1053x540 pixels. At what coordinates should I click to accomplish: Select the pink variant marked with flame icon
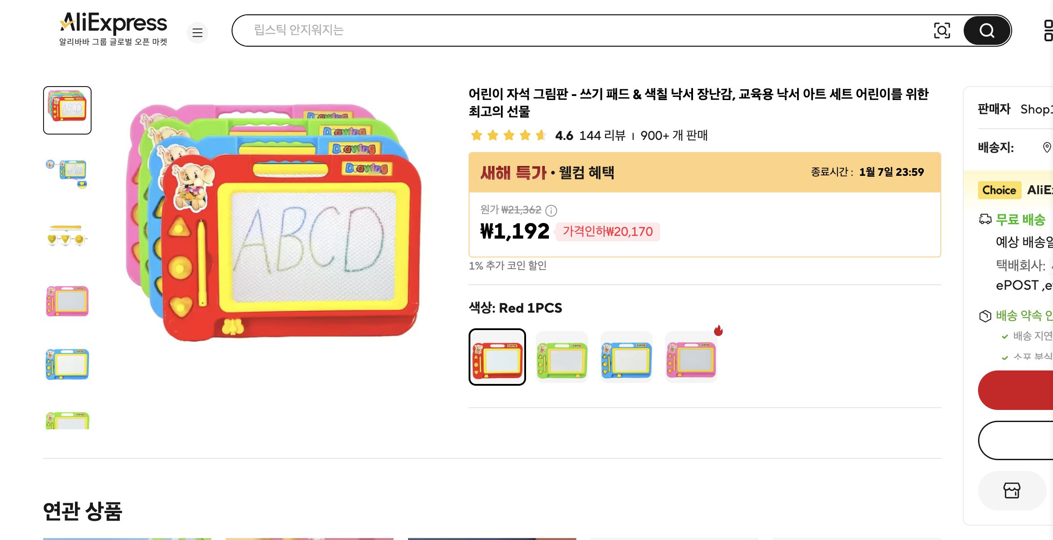691,357
